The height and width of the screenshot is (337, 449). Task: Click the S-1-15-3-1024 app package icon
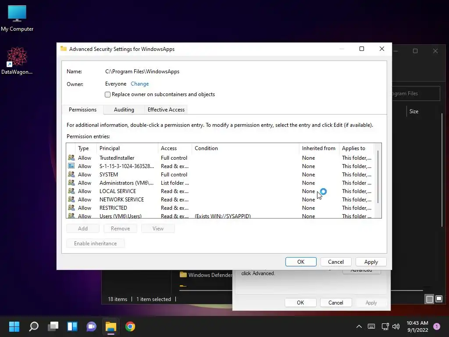71,166
